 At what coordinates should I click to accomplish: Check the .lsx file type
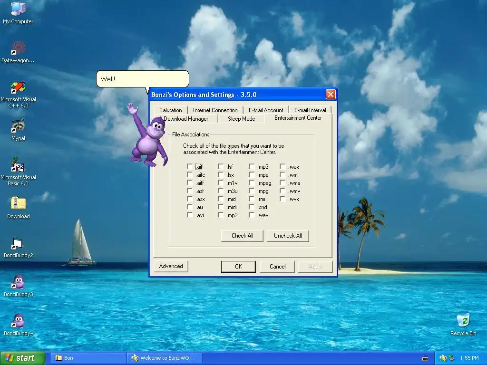[x=221, y=175]
